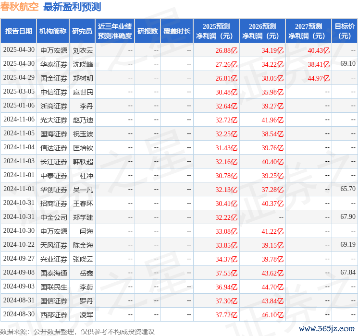This screenshot has width=358, height=336.
Task: Open the www.365jz.com website link
Action: click(x=327, y=329)
